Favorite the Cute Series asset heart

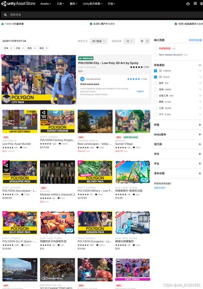[x=147, y=261]
